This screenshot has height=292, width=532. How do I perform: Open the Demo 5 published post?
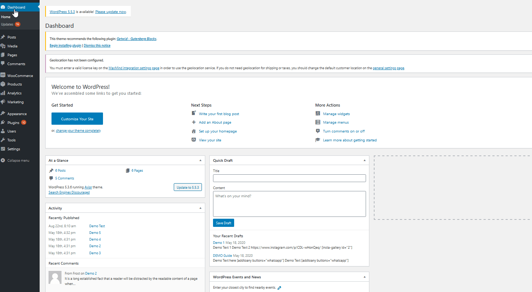click(95, 233)
